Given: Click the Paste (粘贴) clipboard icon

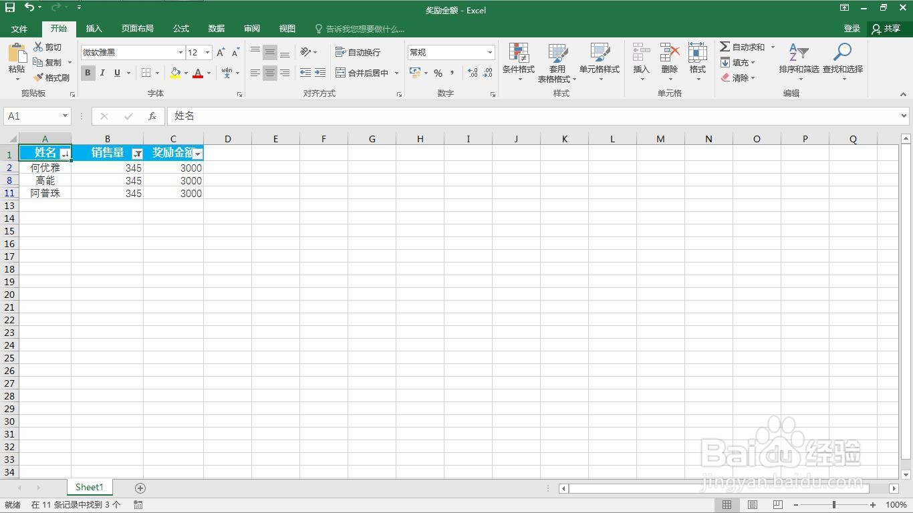Looking at the screenshot, I should coord(17,53).
